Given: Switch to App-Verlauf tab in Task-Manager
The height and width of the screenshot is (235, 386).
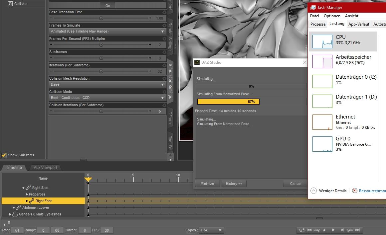Looking at the screenshot, I should [x=359, y=24].
